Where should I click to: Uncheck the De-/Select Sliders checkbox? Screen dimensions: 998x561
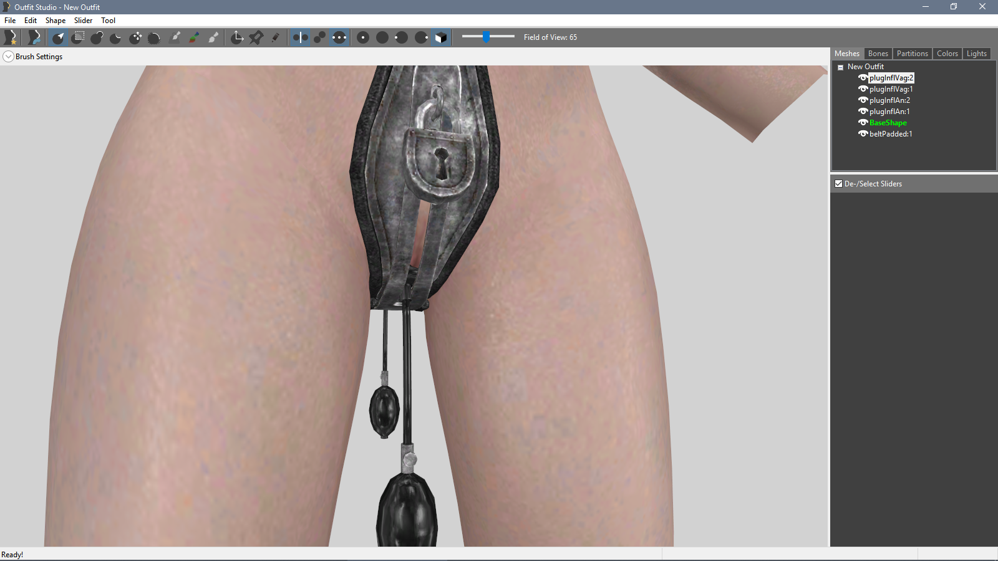(839, 184)
